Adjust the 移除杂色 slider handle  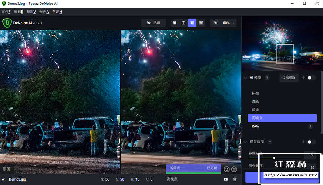pyautogui.click(x=274, y=158)
